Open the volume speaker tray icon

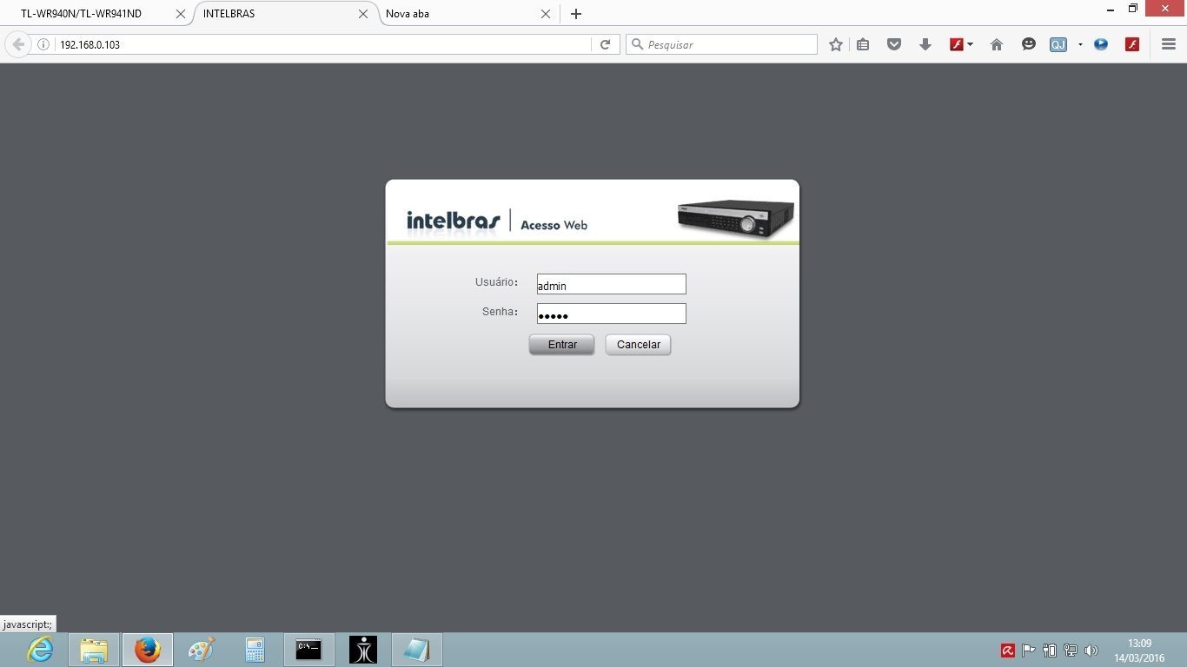tap(1091, 650)
